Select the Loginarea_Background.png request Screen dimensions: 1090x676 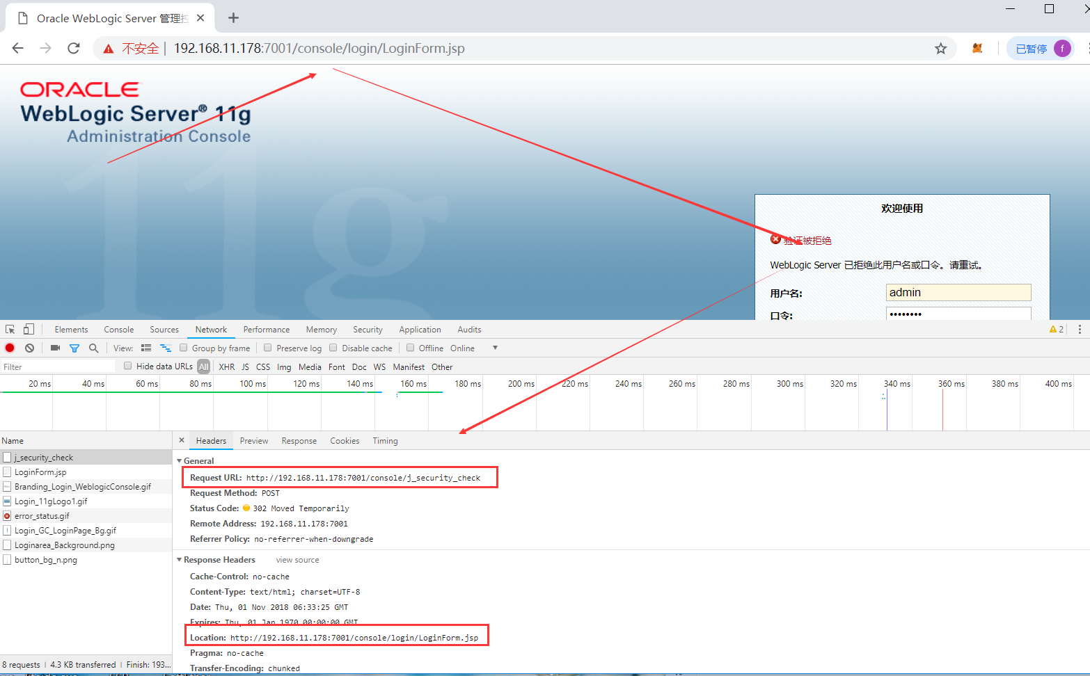(x=86, y=545)
